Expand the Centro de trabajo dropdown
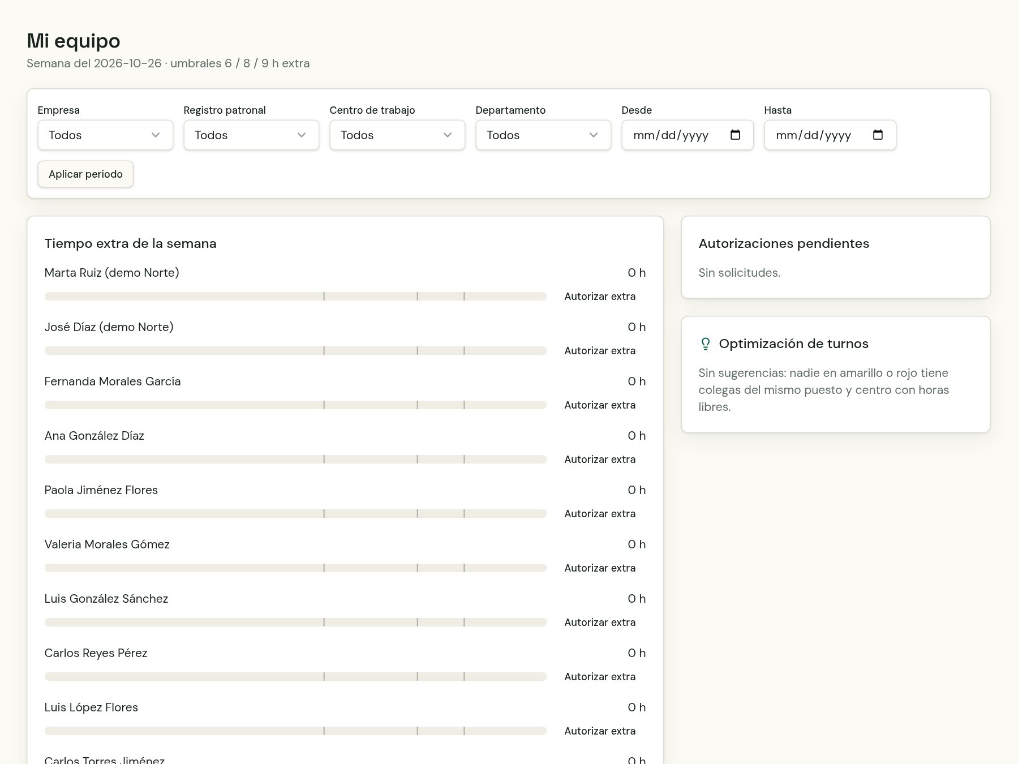This screenshot has width=1018, height=764. (x=397, y=135)
